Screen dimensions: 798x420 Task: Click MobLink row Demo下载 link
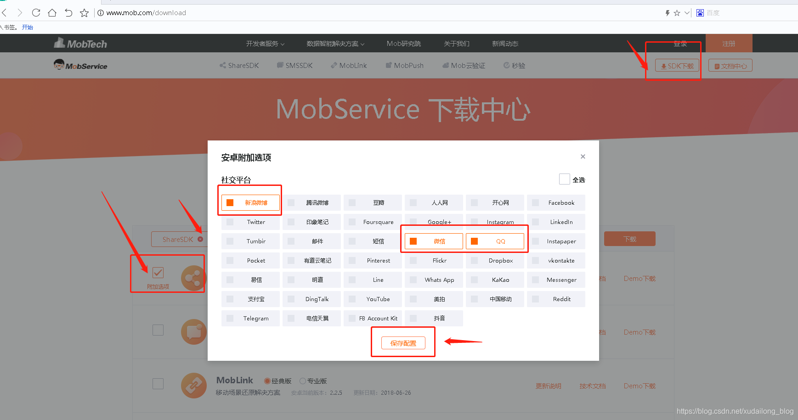[x=640, y=386]
